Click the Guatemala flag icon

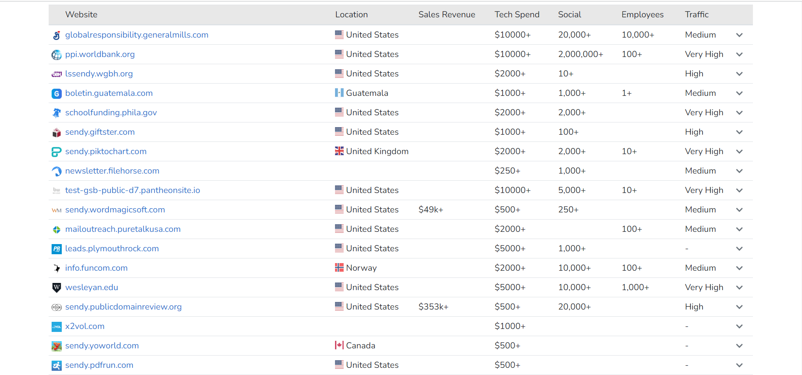pyautogui.click(x=339, y=92)
